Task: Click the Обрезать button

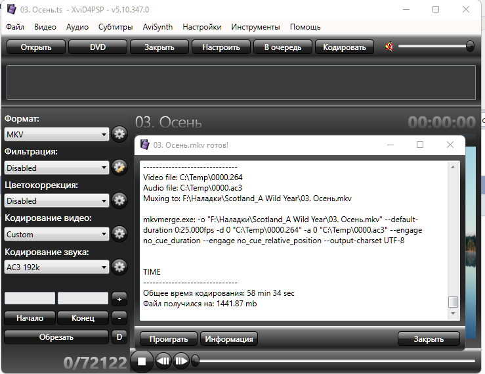Action: point(56,337)
